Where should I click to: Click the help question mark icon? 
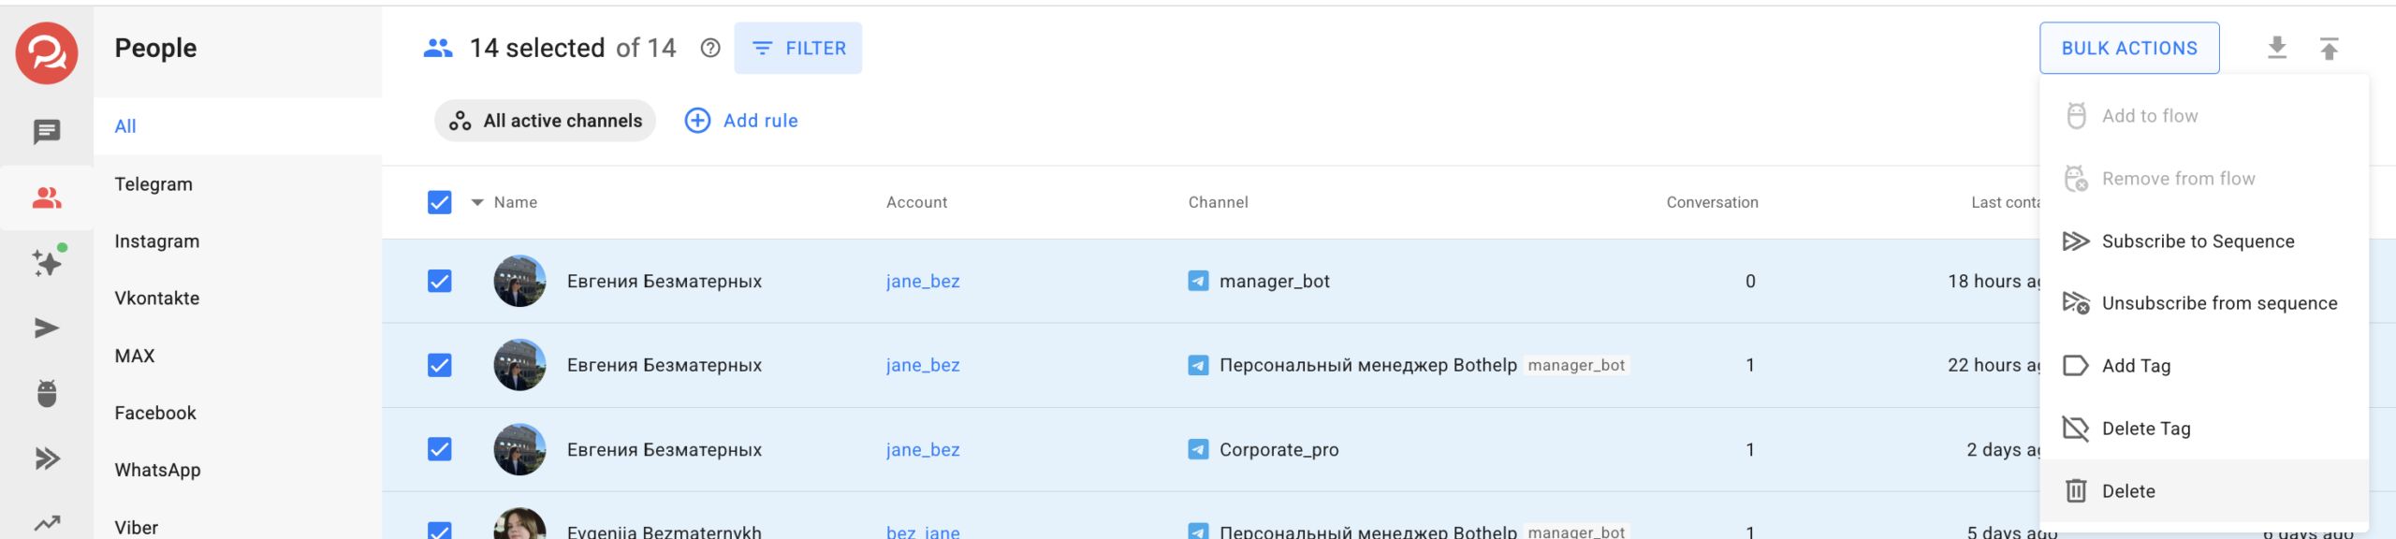tap(710, 48)
